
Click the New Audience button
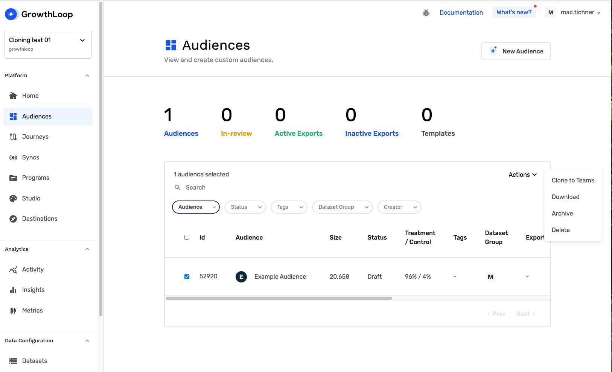coord(516,51)
